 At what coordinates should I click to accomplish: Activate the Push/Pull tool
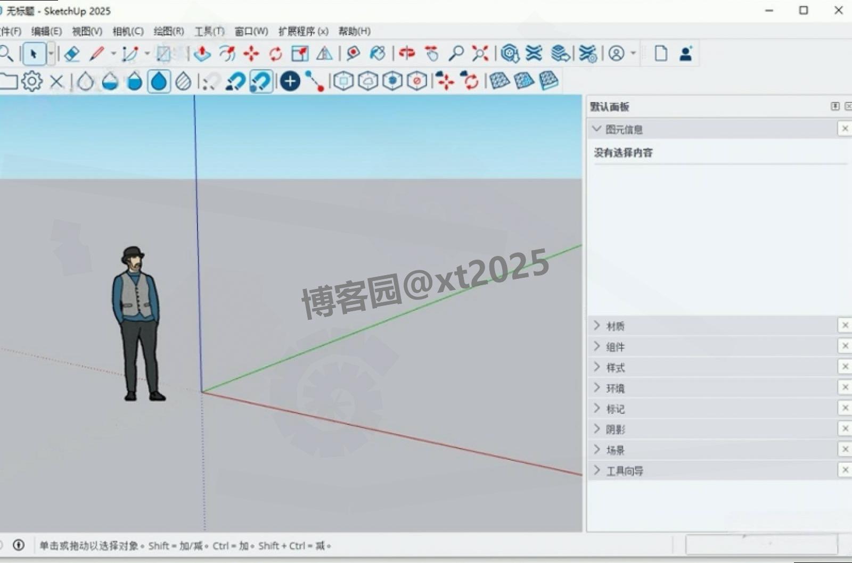point(202,53)
